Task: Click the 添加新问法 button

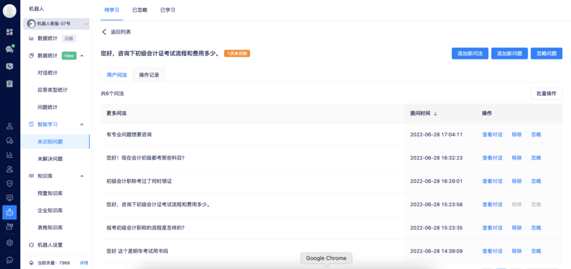Action: tap(470, 53)
